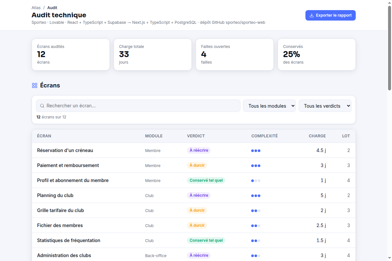Click À durcir badge for Fichier des membres

click(x=197, y=225)
